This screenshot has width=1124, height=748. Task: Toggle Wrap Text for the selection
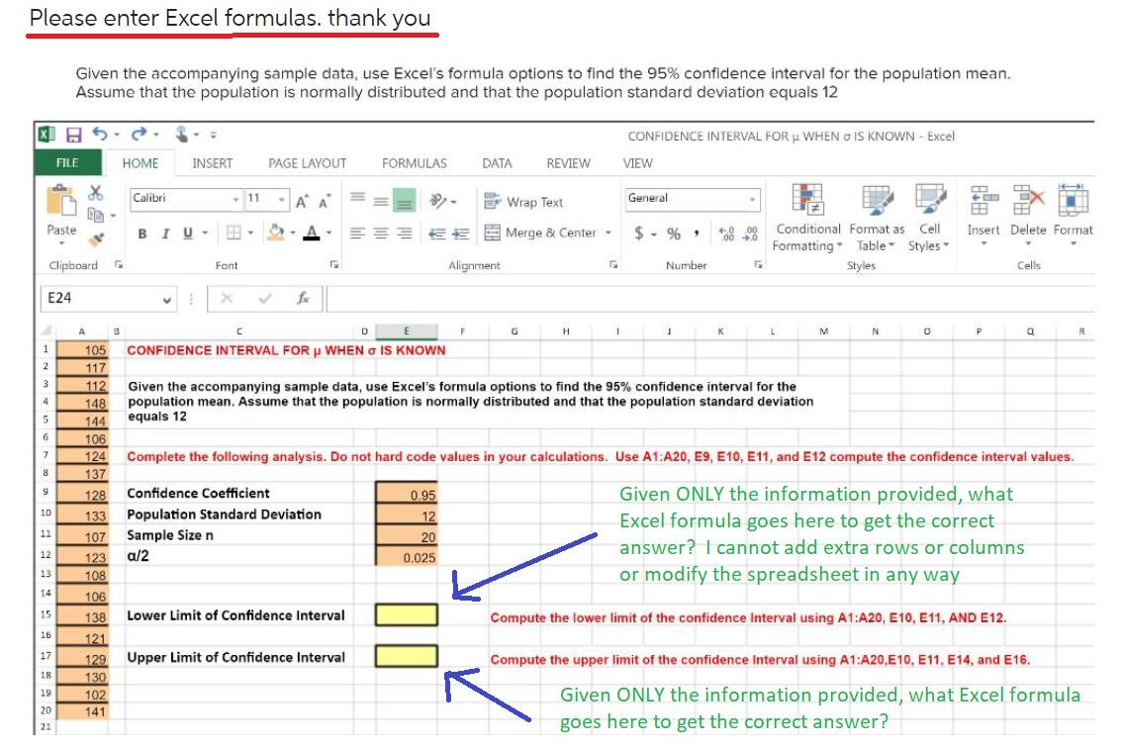[530, 204]
